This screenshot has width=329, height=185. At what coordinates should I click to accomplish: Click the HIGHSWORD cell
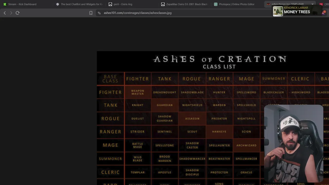301,92
